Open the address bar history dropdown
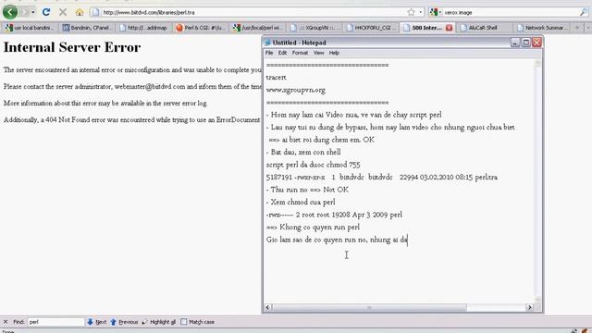The height and width of the screenshot is (333, 592). pyautogui.click(x=421, y=12)
